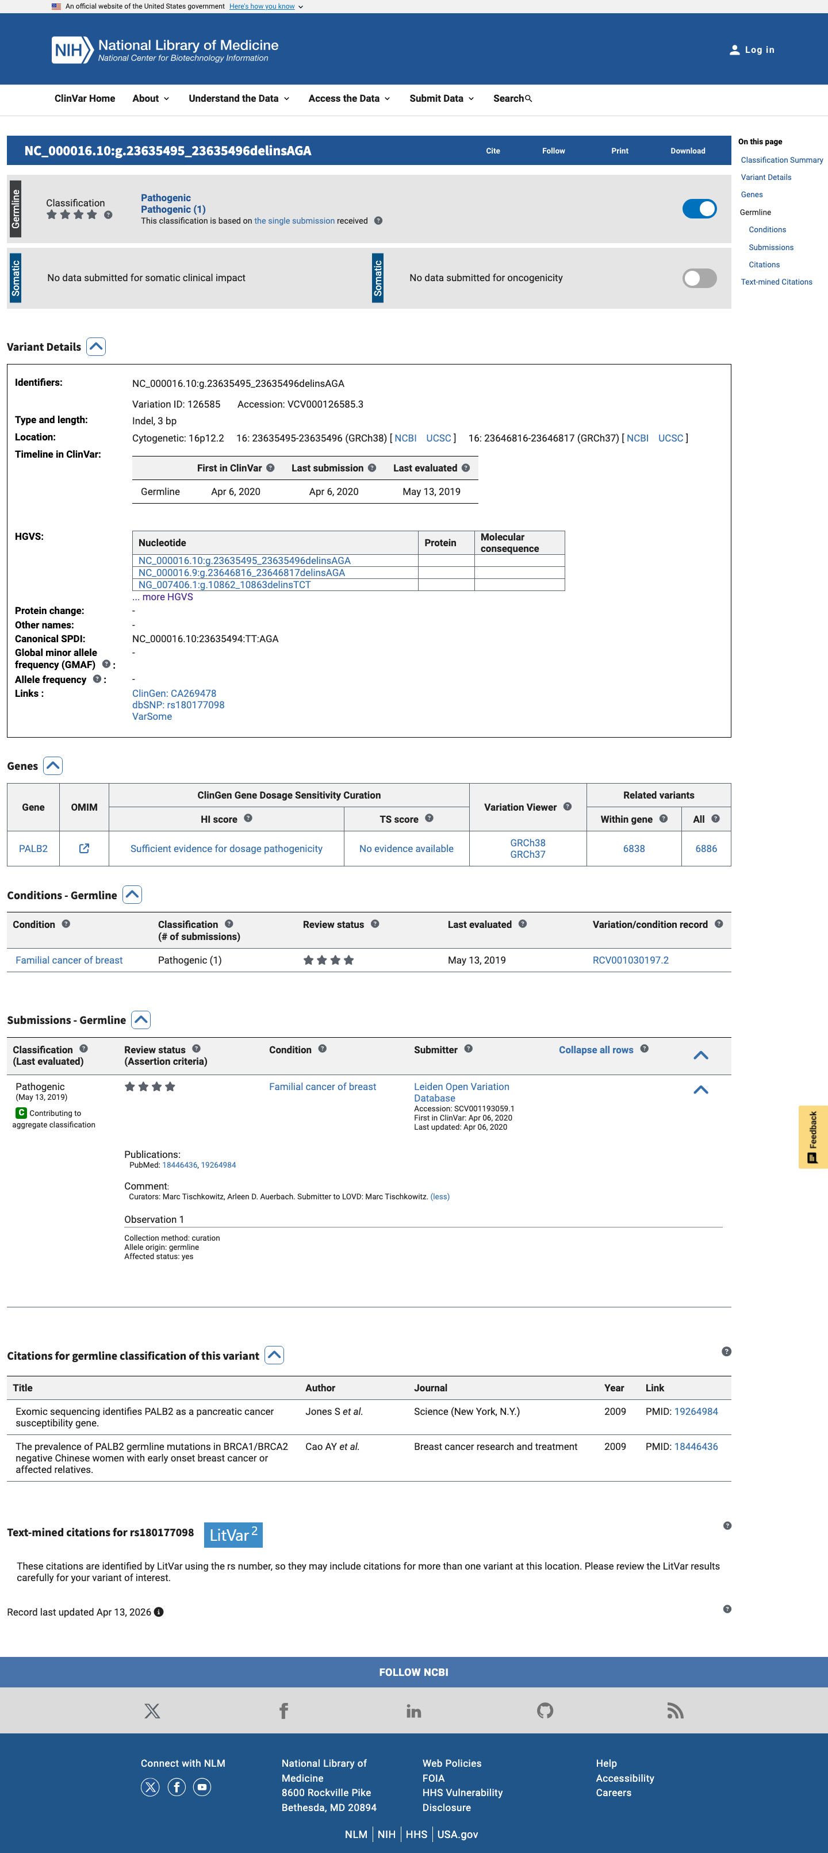Open the Facebook icon under Follow NCBI
The height and width of the screenshot is (1853, 828).
[x=283, y=1710]
